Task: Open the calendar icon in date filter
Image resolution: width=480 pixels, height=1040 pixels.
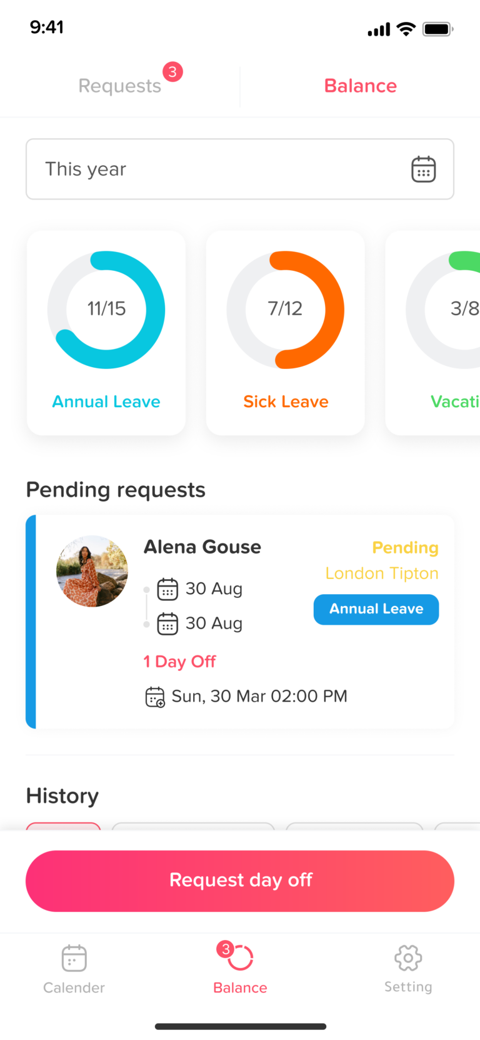Action: [423, 169]
